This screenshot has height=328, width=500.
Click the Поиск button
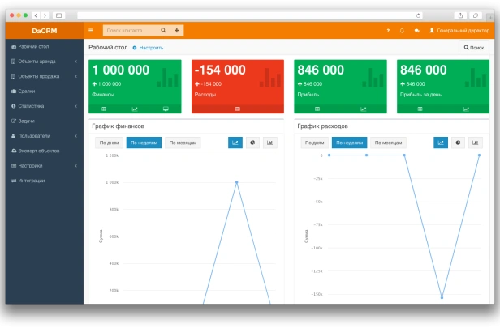click(x=475, y=48)
